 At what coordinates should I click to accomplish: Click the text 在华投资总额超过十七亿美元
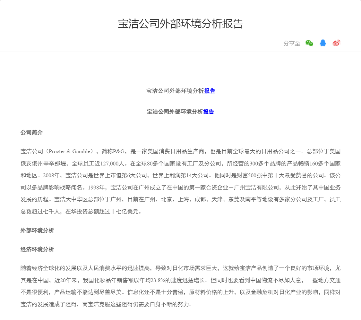102,212
